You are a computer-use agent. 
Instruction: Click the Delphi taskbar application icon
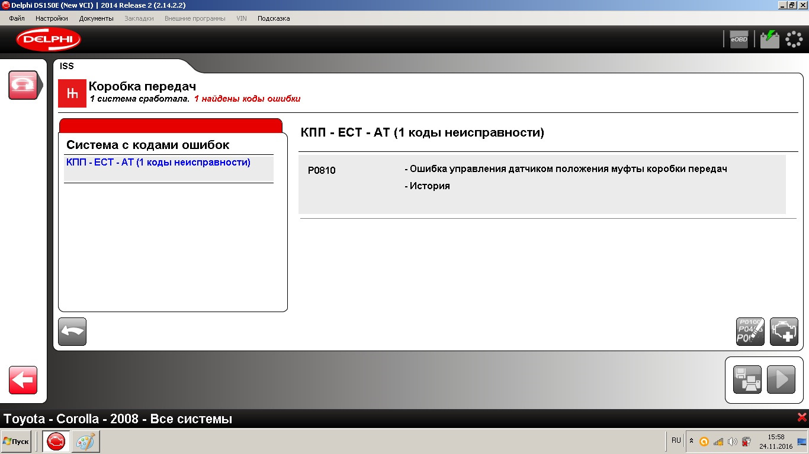(56, 442)
